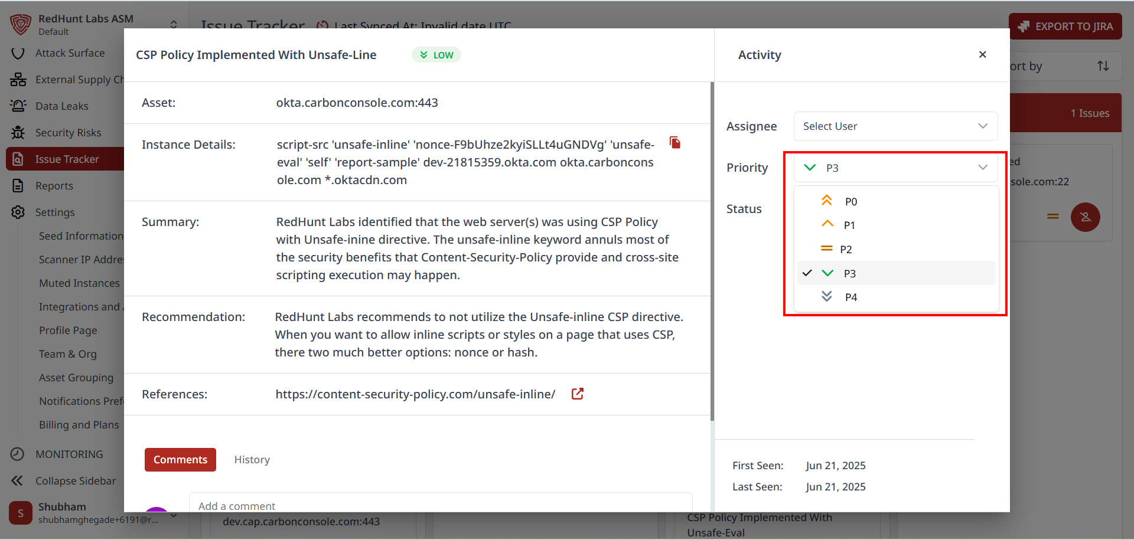Click the asset okta.carbonconsole.com:443 text
The image size is (1134, 540).
coord(357,103)
